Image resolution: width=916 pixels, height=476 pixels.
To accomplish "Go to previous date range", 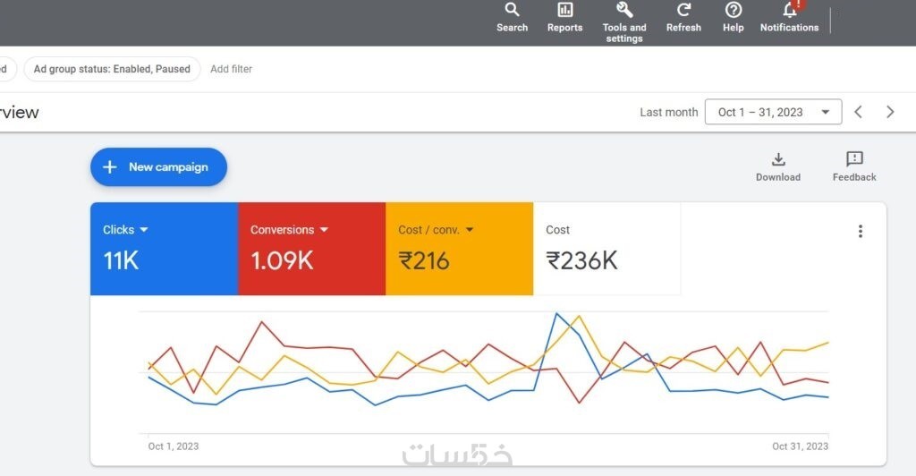I will pyautogui.click(x=858, y=112).
